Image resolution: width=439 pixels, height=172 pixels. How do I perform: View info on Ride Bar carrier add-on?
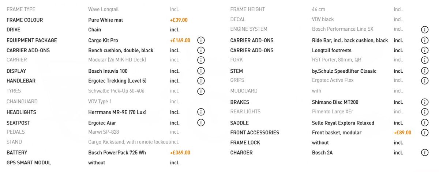pos(424,40)
